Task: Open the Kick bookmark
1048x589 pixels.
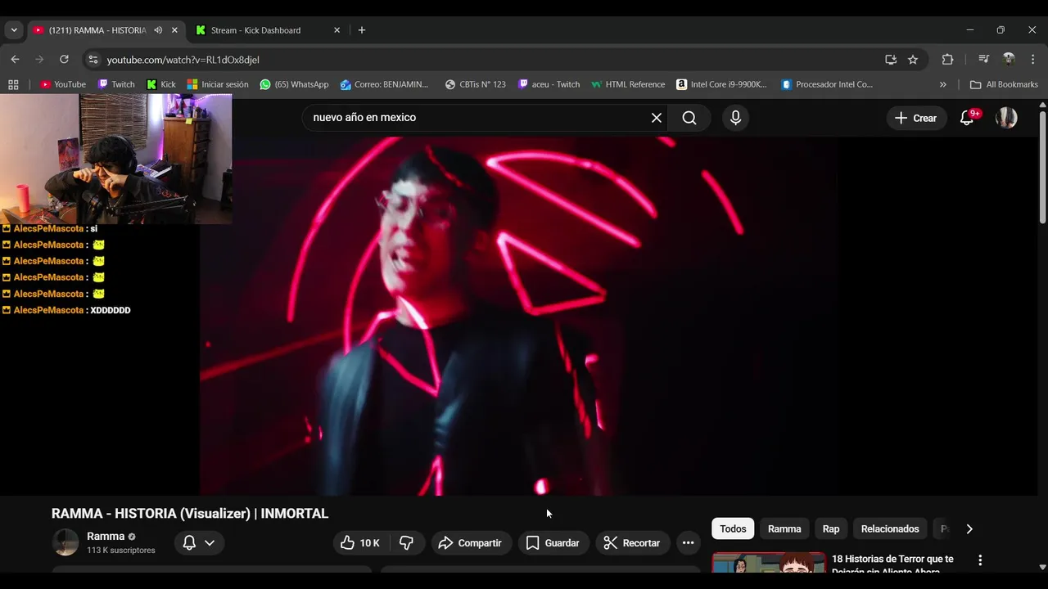Action: (x=161, y=84)
